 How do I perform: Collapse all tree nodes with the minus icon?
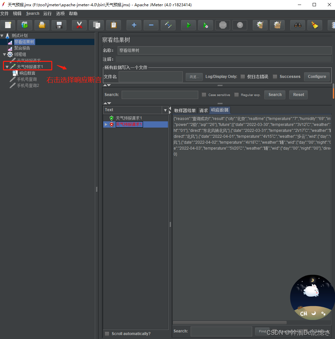tap(151, 25)
